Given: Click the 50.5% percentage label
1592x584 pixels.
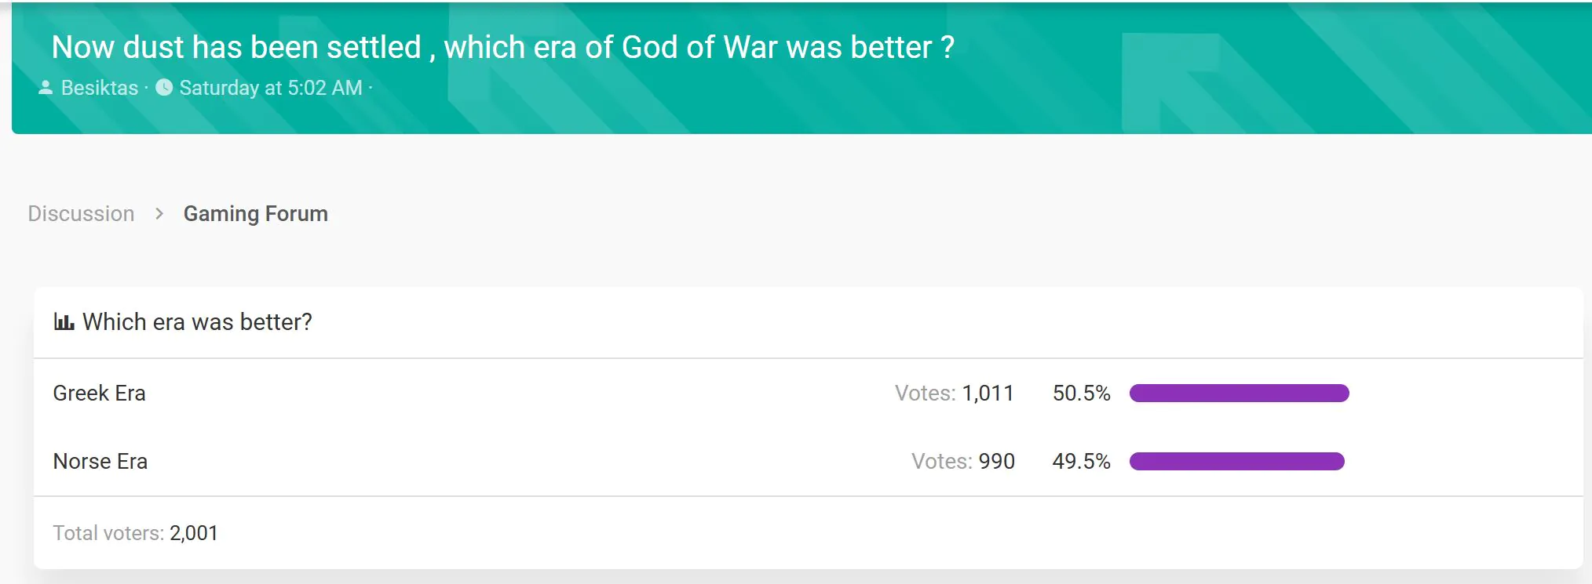Looking at the screenshot, I should (x=1082, y=393).
